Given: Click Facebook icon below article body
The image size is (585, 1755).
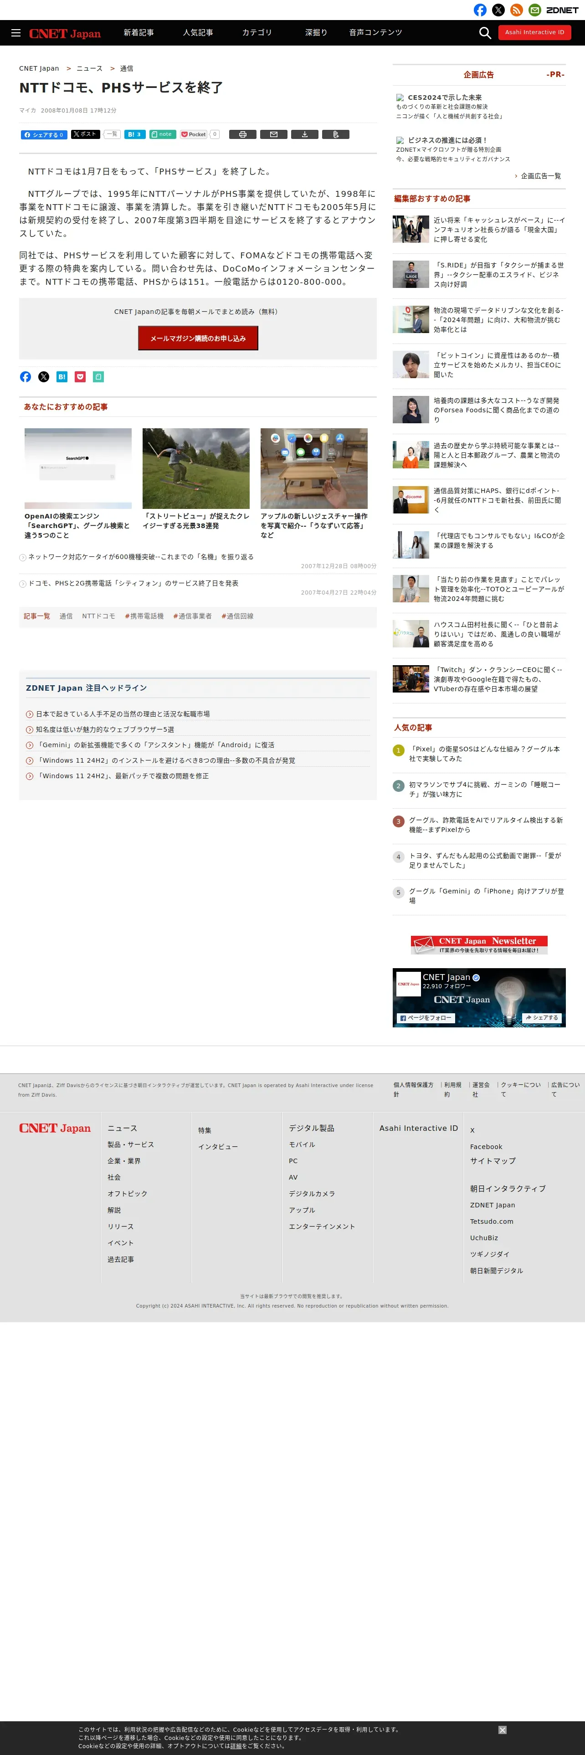Looking at the screenshot, I should pyautogui.click(x=25, y=377).
